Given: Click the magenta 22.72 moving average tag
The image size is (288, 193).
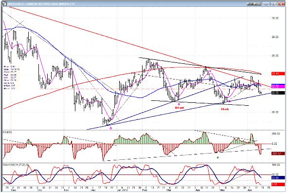Looking at the screenshot, I should [x=278, y=86].
